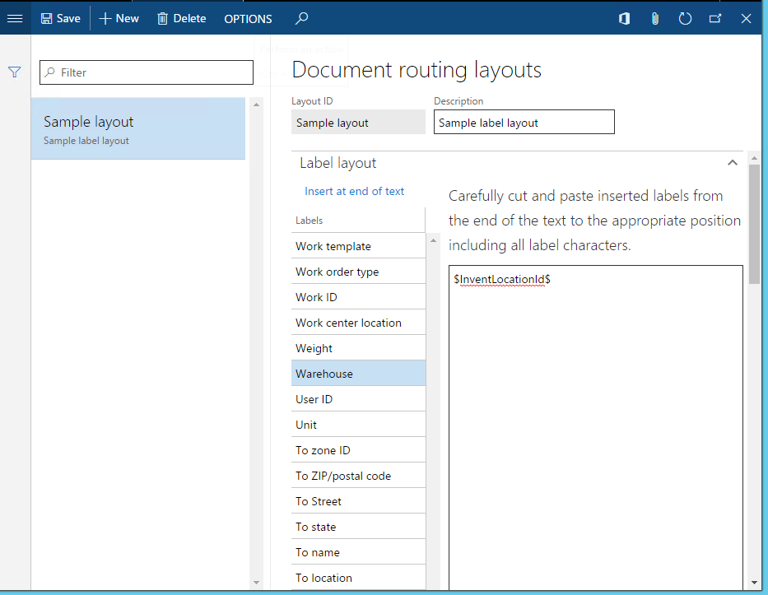Select To name label
The height and width of the screenshot is (595, 768).
pos(358,551)
